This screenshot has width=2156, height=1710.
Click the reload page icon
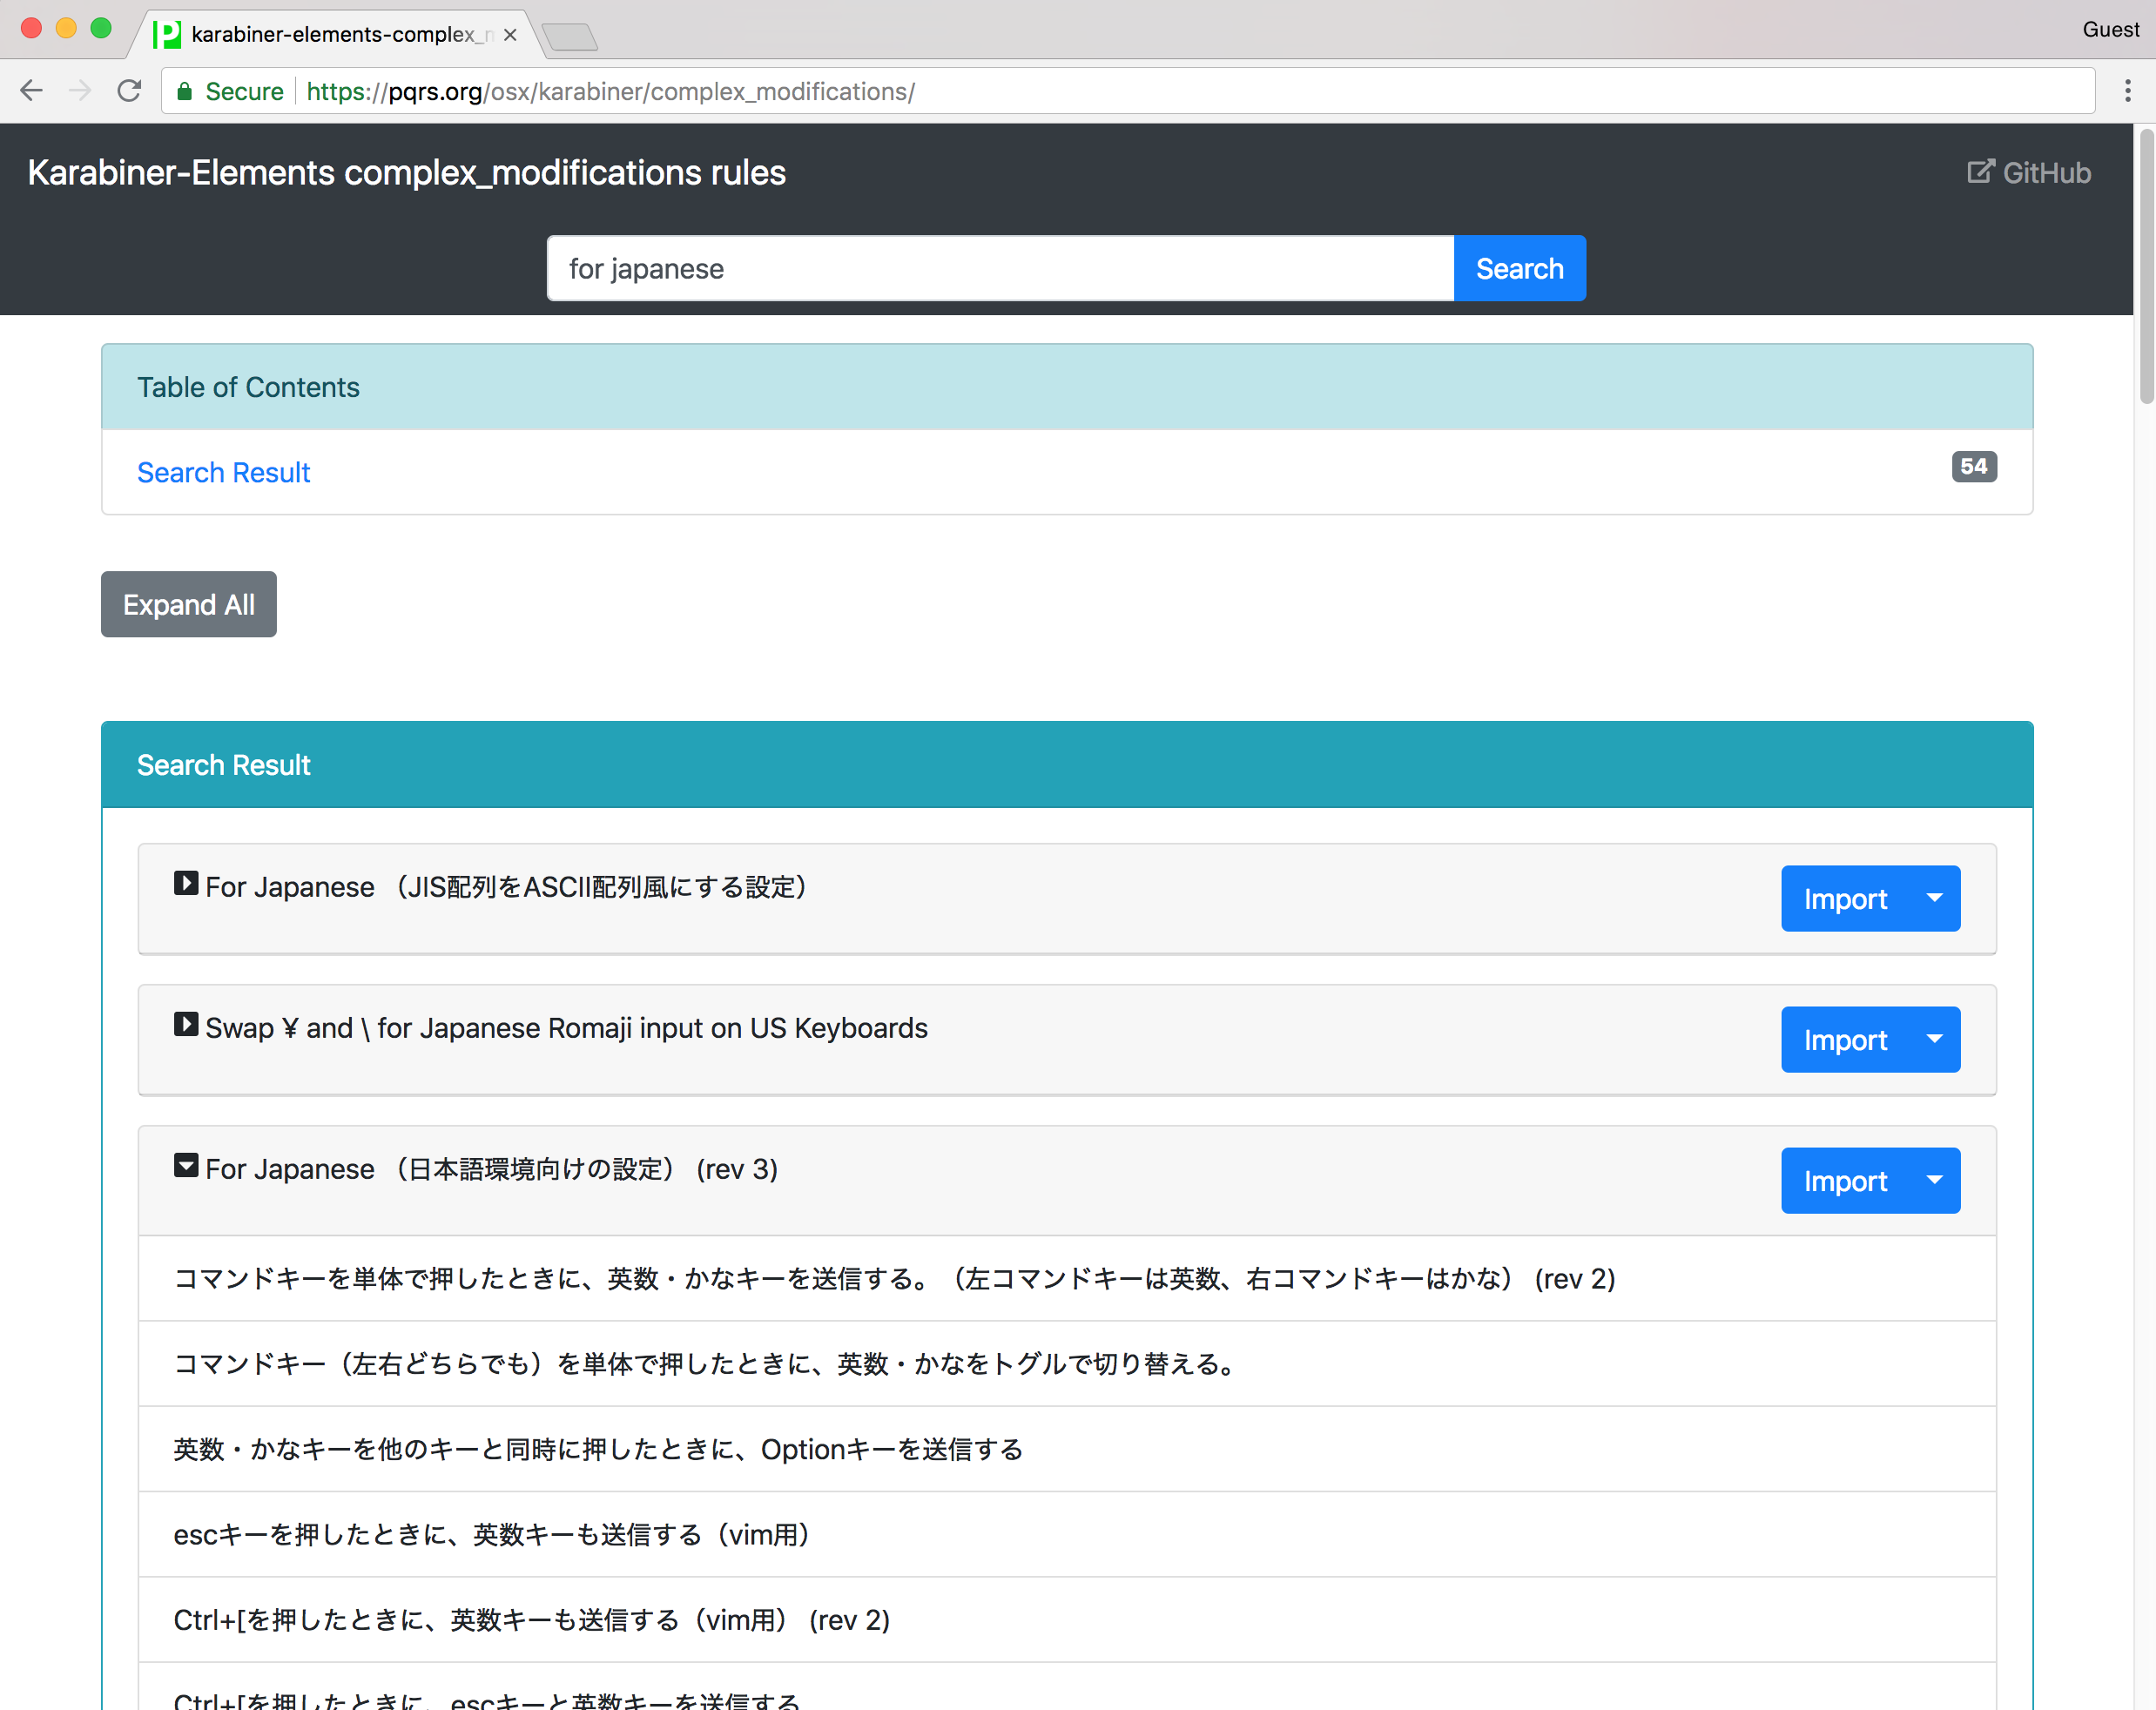click(130, 90)
